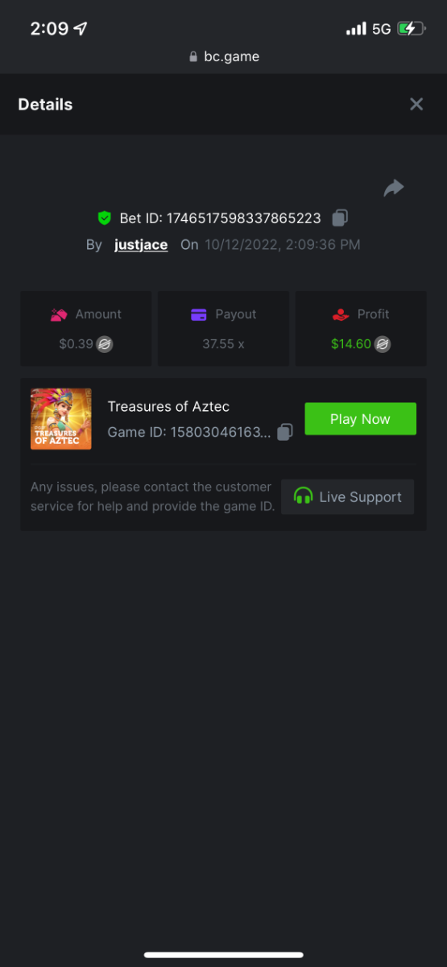The width and height of the screenshot is (447, 967).
Task: Tap the share arrow icon
Action: [x=394, y=189]
